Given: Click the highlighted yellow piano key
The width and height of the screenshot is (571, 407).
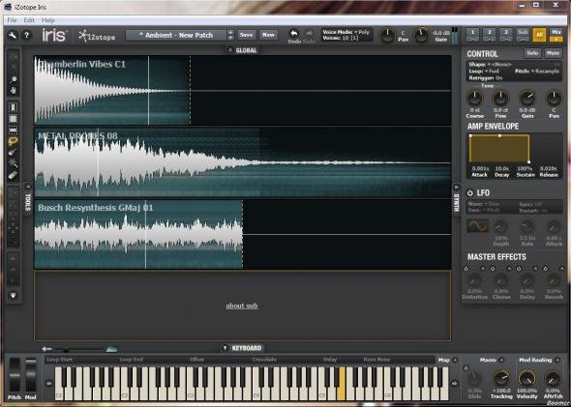Looking at the screenshot, I should coord(342,384).
